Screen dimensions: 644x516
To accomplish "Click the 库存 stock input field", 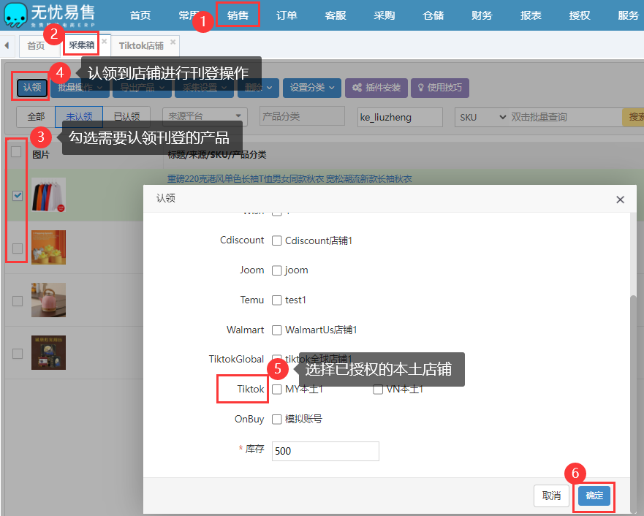I will [325, 451].
